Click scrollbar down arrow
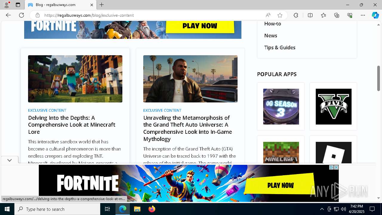Viewport: 382px width, 215px height. 379,198
